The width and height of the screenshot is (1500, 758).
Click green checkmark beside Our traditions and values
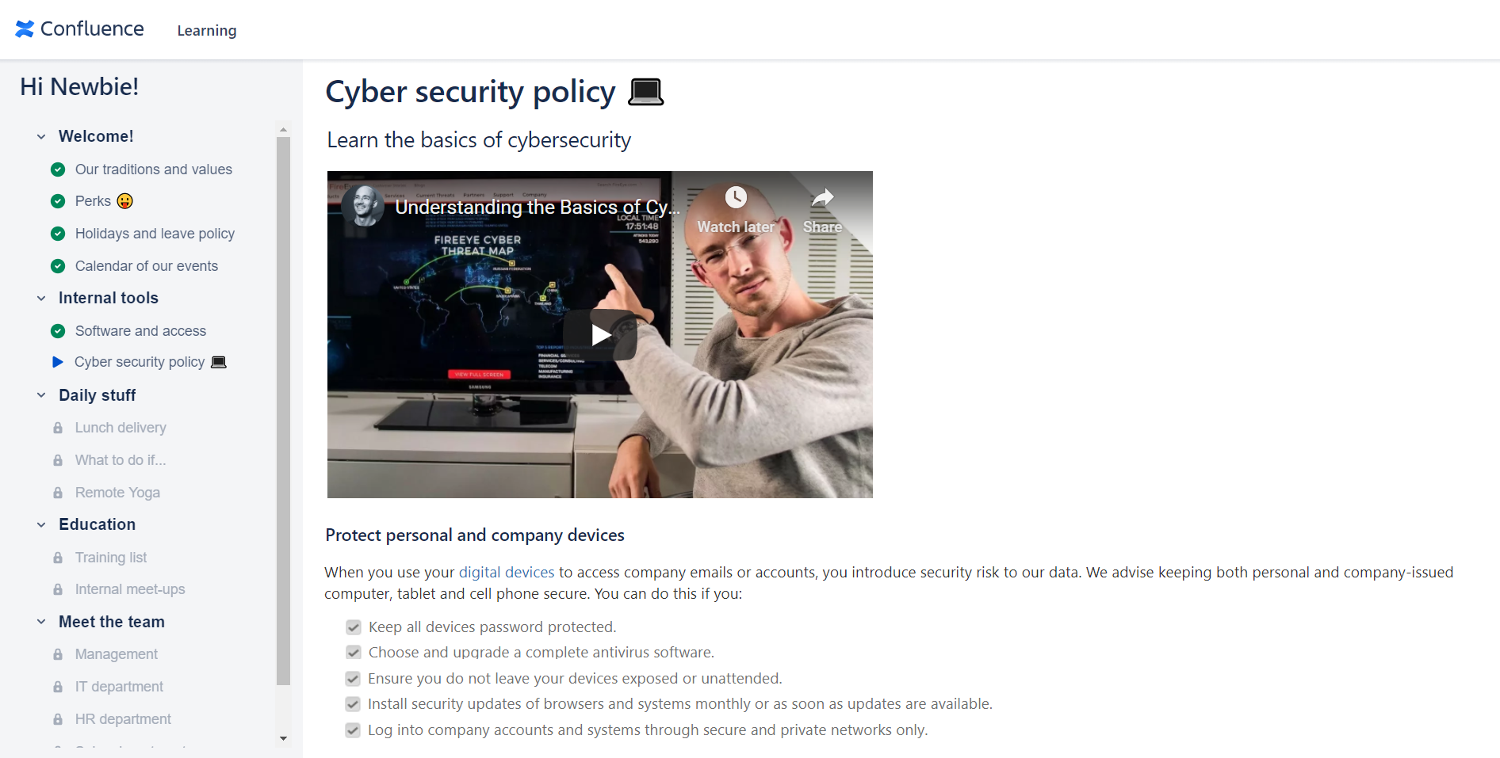[58, 170]
